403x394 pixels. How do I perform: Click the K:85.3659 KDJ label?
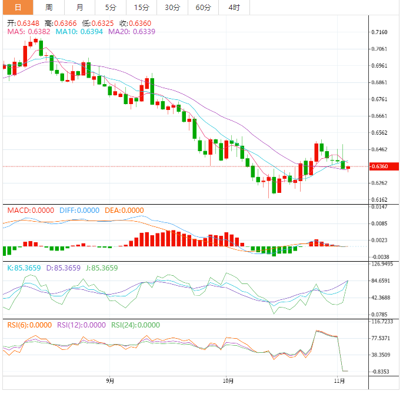coord(24,268)
